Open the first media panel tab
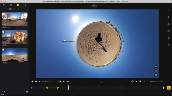The width and height of the screenshot is (172, 96). [3, 5]
